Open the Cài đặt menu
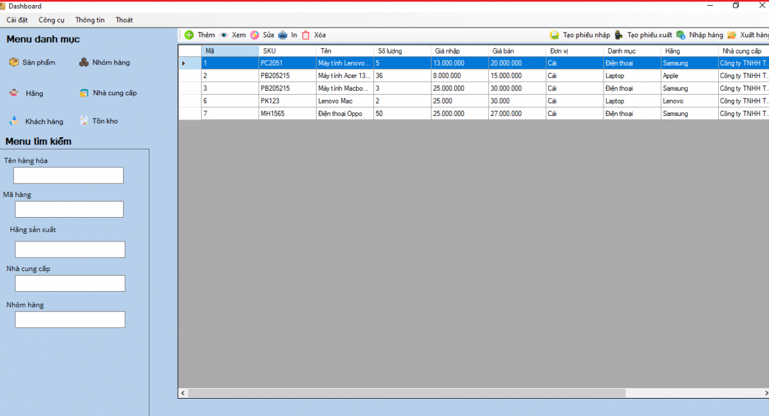 coord(17,20)
